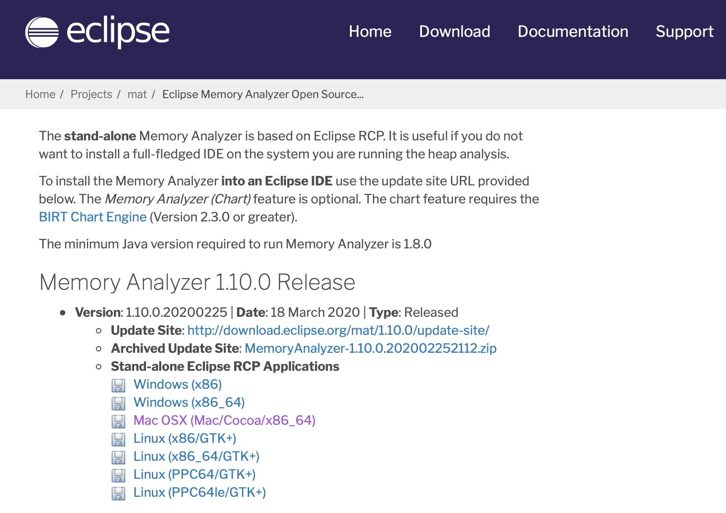This screenshot has width=726, height=513.
Task: Download MemoryAnalyzer-1.10.0.202002252112.zip archive
Action: pos(371,348)
